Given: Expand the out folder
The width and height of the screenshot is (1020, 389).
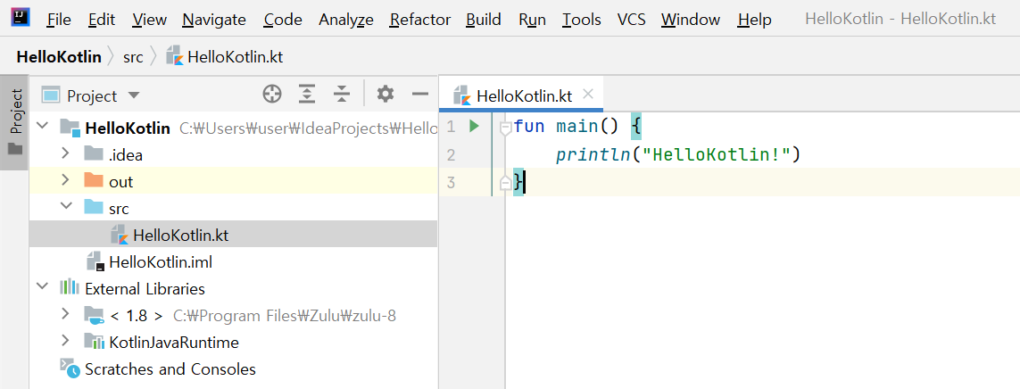Looking at the screenshot, I should (65, 181).
